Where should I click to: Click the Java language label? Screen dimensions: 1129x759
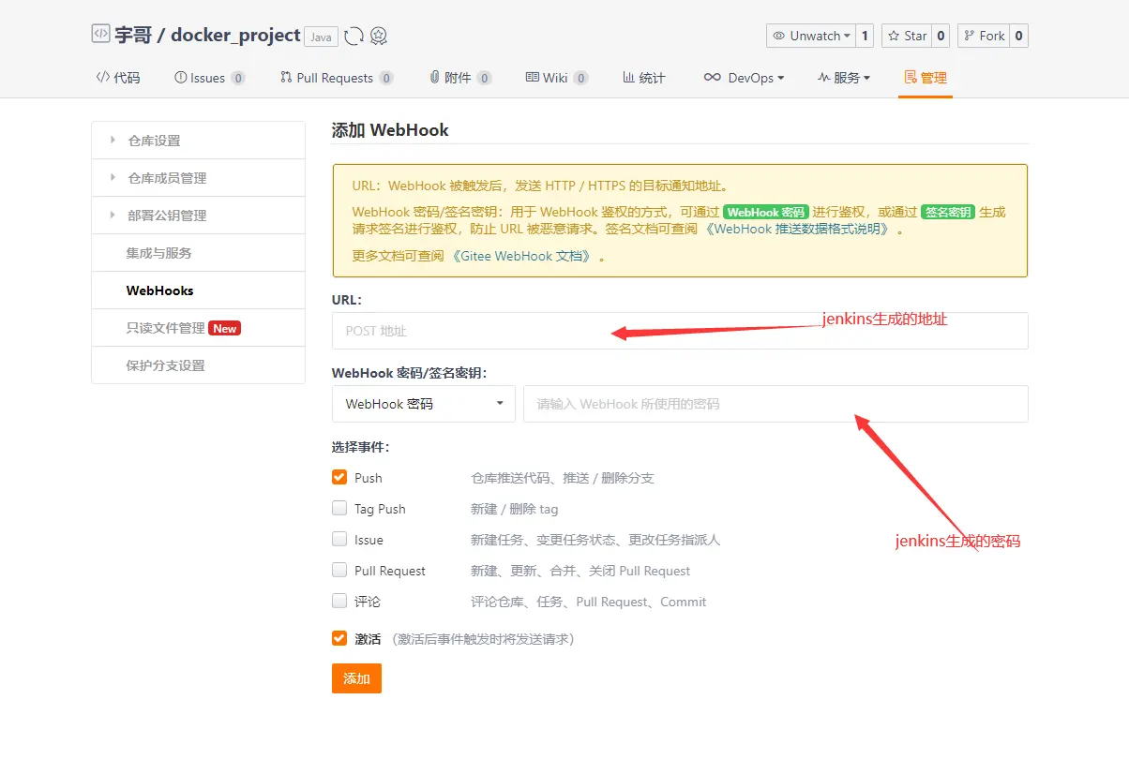(322, 37)
